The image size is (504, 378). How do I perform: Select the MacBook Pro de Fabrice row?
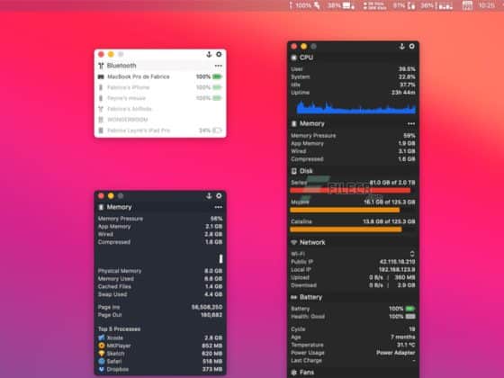[160, 76]
